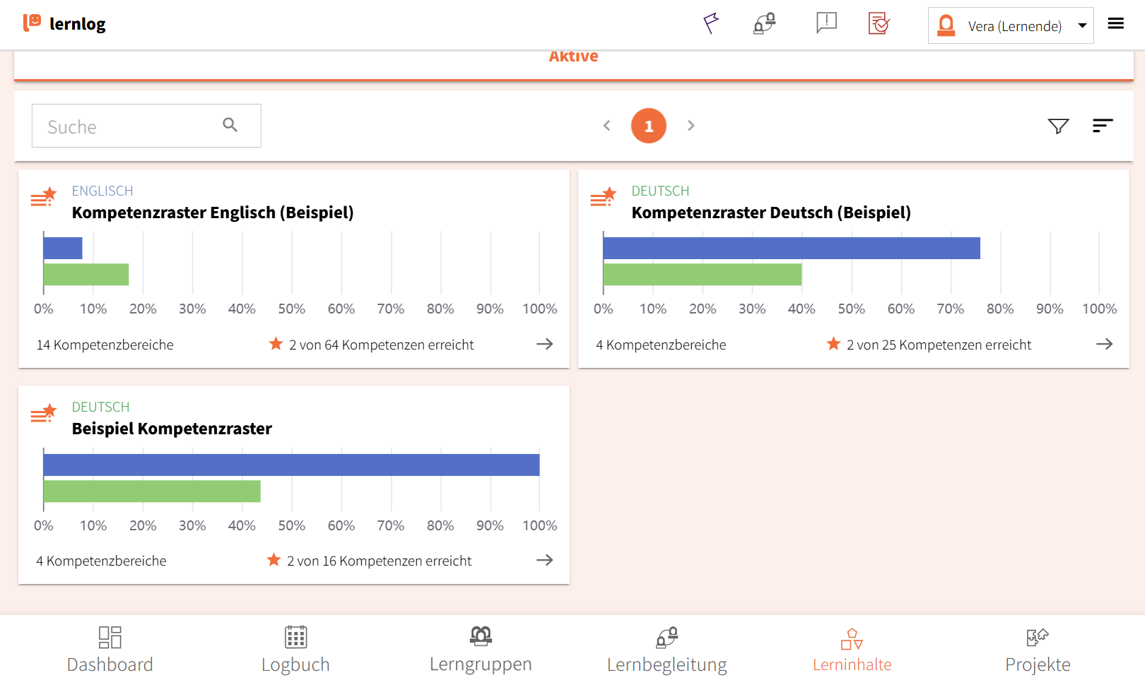The height and width of the screenshot is (680, 1145).
Task: Open the Lernbegleitung icon in the top bar
Action: coord(765,24)
